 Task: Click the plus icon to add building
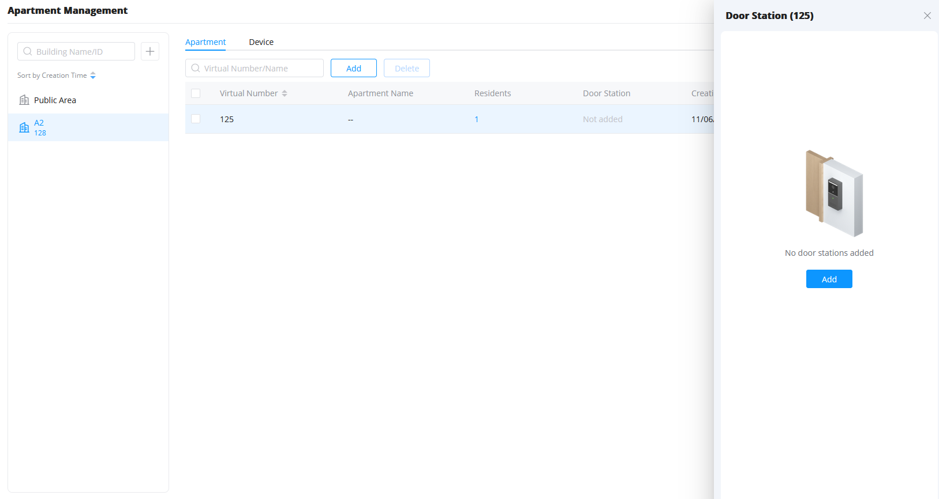tap(150, 51)
